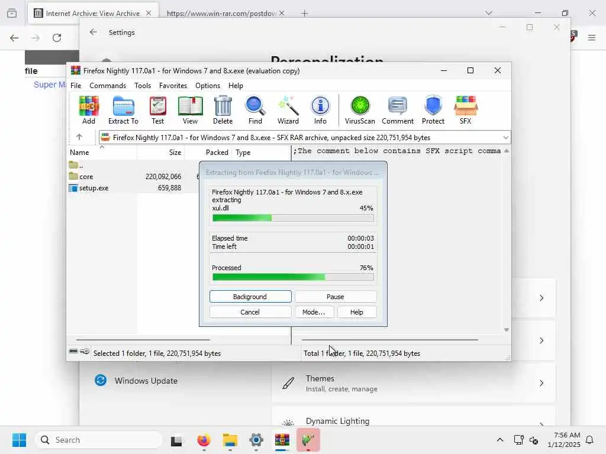Click the Delete toolbar icon
This screenshot has height=454, width=606.
(x=223, y=110)
